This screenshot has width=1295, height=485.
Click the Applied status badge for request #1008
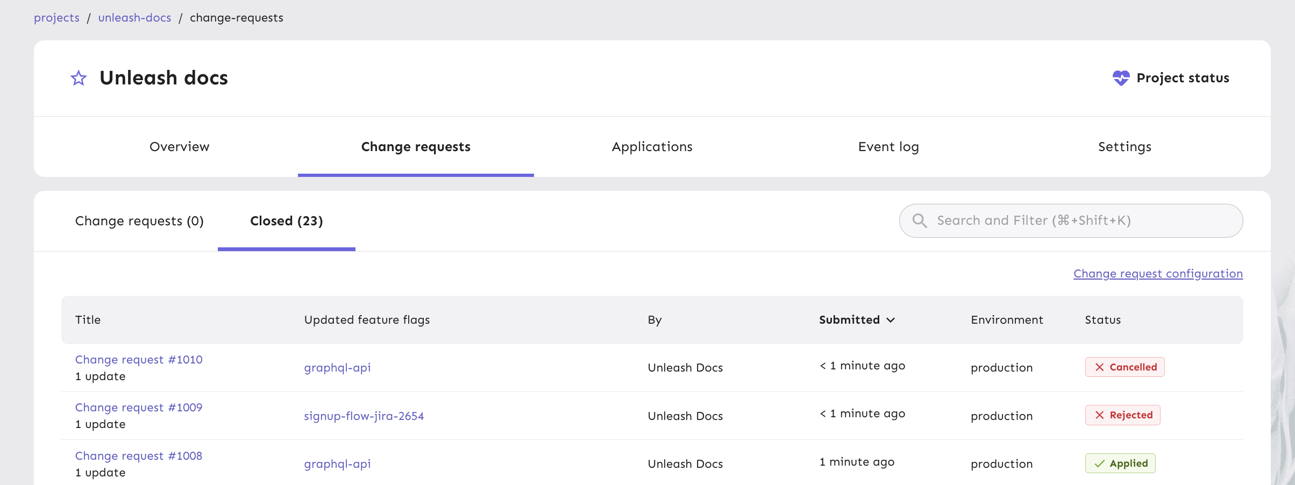click(1120, 463)
